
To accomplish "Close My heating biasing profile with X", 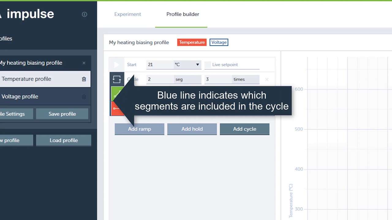I will pyautogui.click(x=84, y=63).
